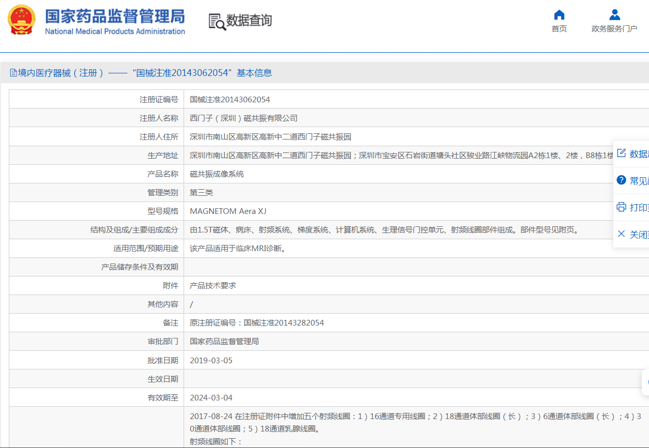This screenshot has height=448, width=649.
Task: Click 国家药品监督管理局 approval department cell
Action: point(224,342)
